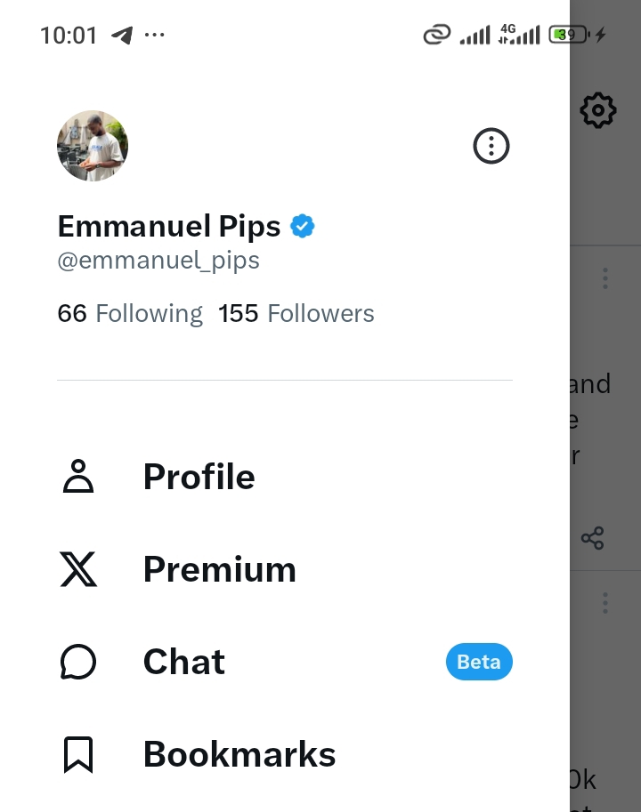Tap the @emmanuel_pips handle
The height and width of the screenshot is (812, 641).
pyautogui.click(x=158, y=261)
